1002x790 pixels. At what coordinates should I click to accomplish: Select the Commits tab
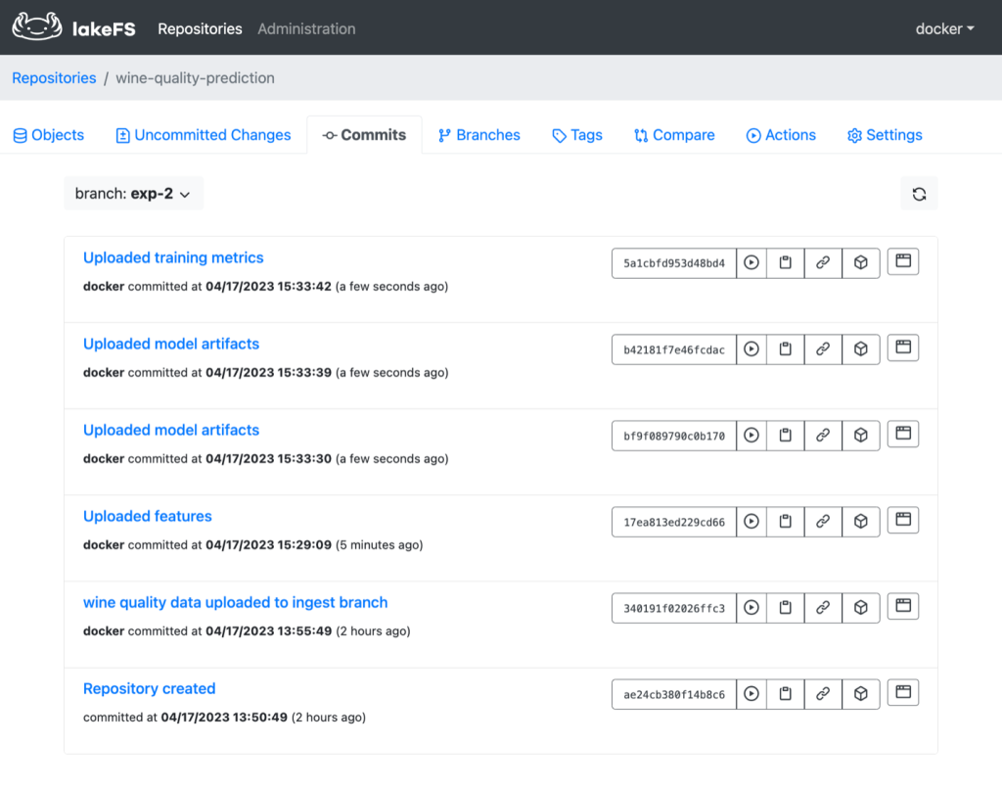pyautogui.click(x=364, y=135)
